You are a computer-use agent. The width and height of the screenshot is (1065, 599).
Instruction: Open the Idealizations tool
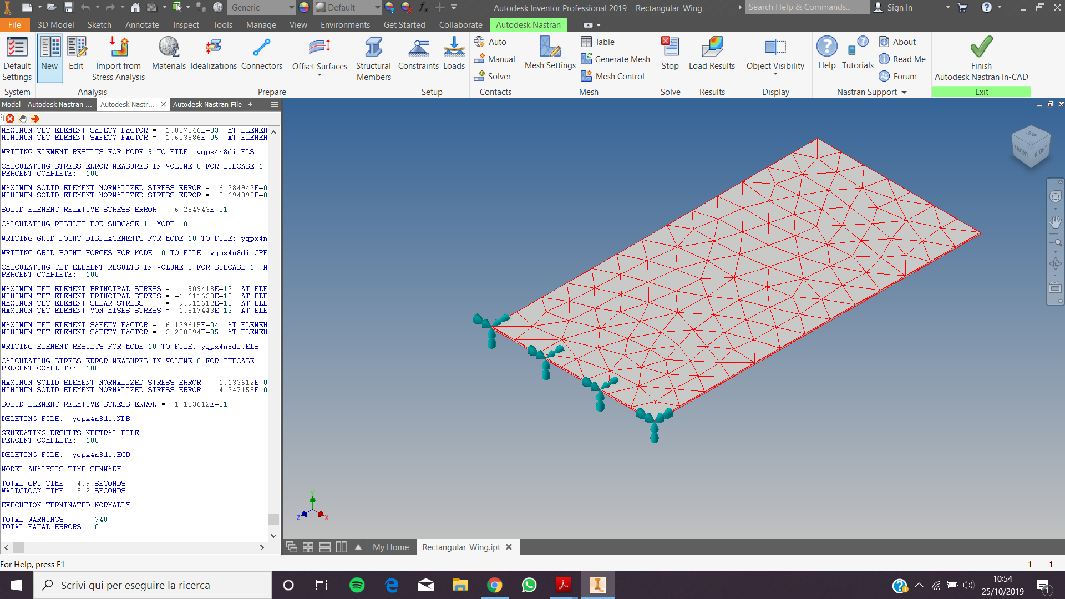pyautogui.click(x=212, y=53)
